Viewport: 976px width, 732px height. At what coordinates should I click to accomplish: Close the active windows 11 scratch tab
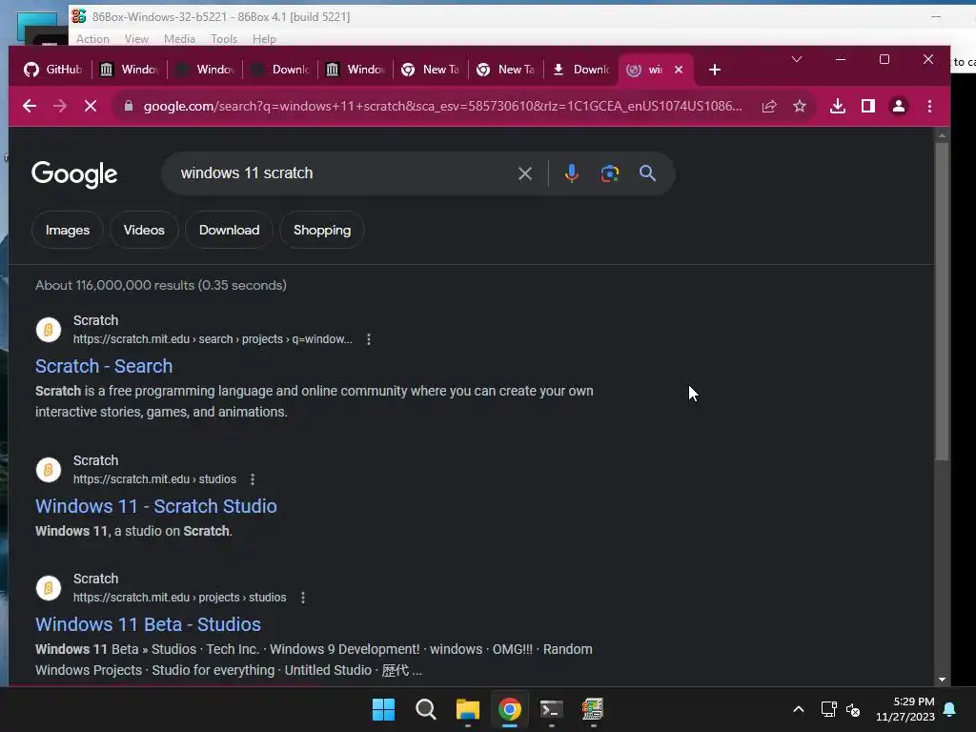click(x=679, y=70)
